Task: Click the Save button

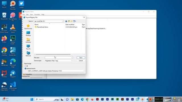Action: tap(81, 58)
